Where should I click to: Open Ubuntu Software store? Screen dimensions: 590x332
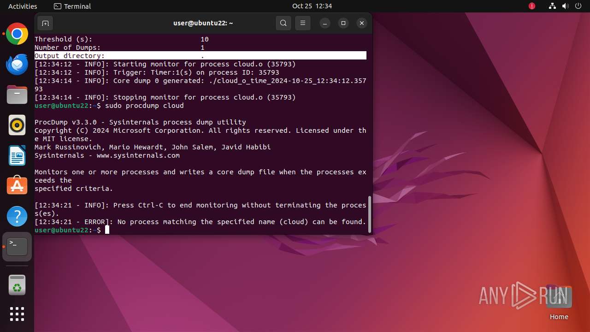click(x=17, y=186)
